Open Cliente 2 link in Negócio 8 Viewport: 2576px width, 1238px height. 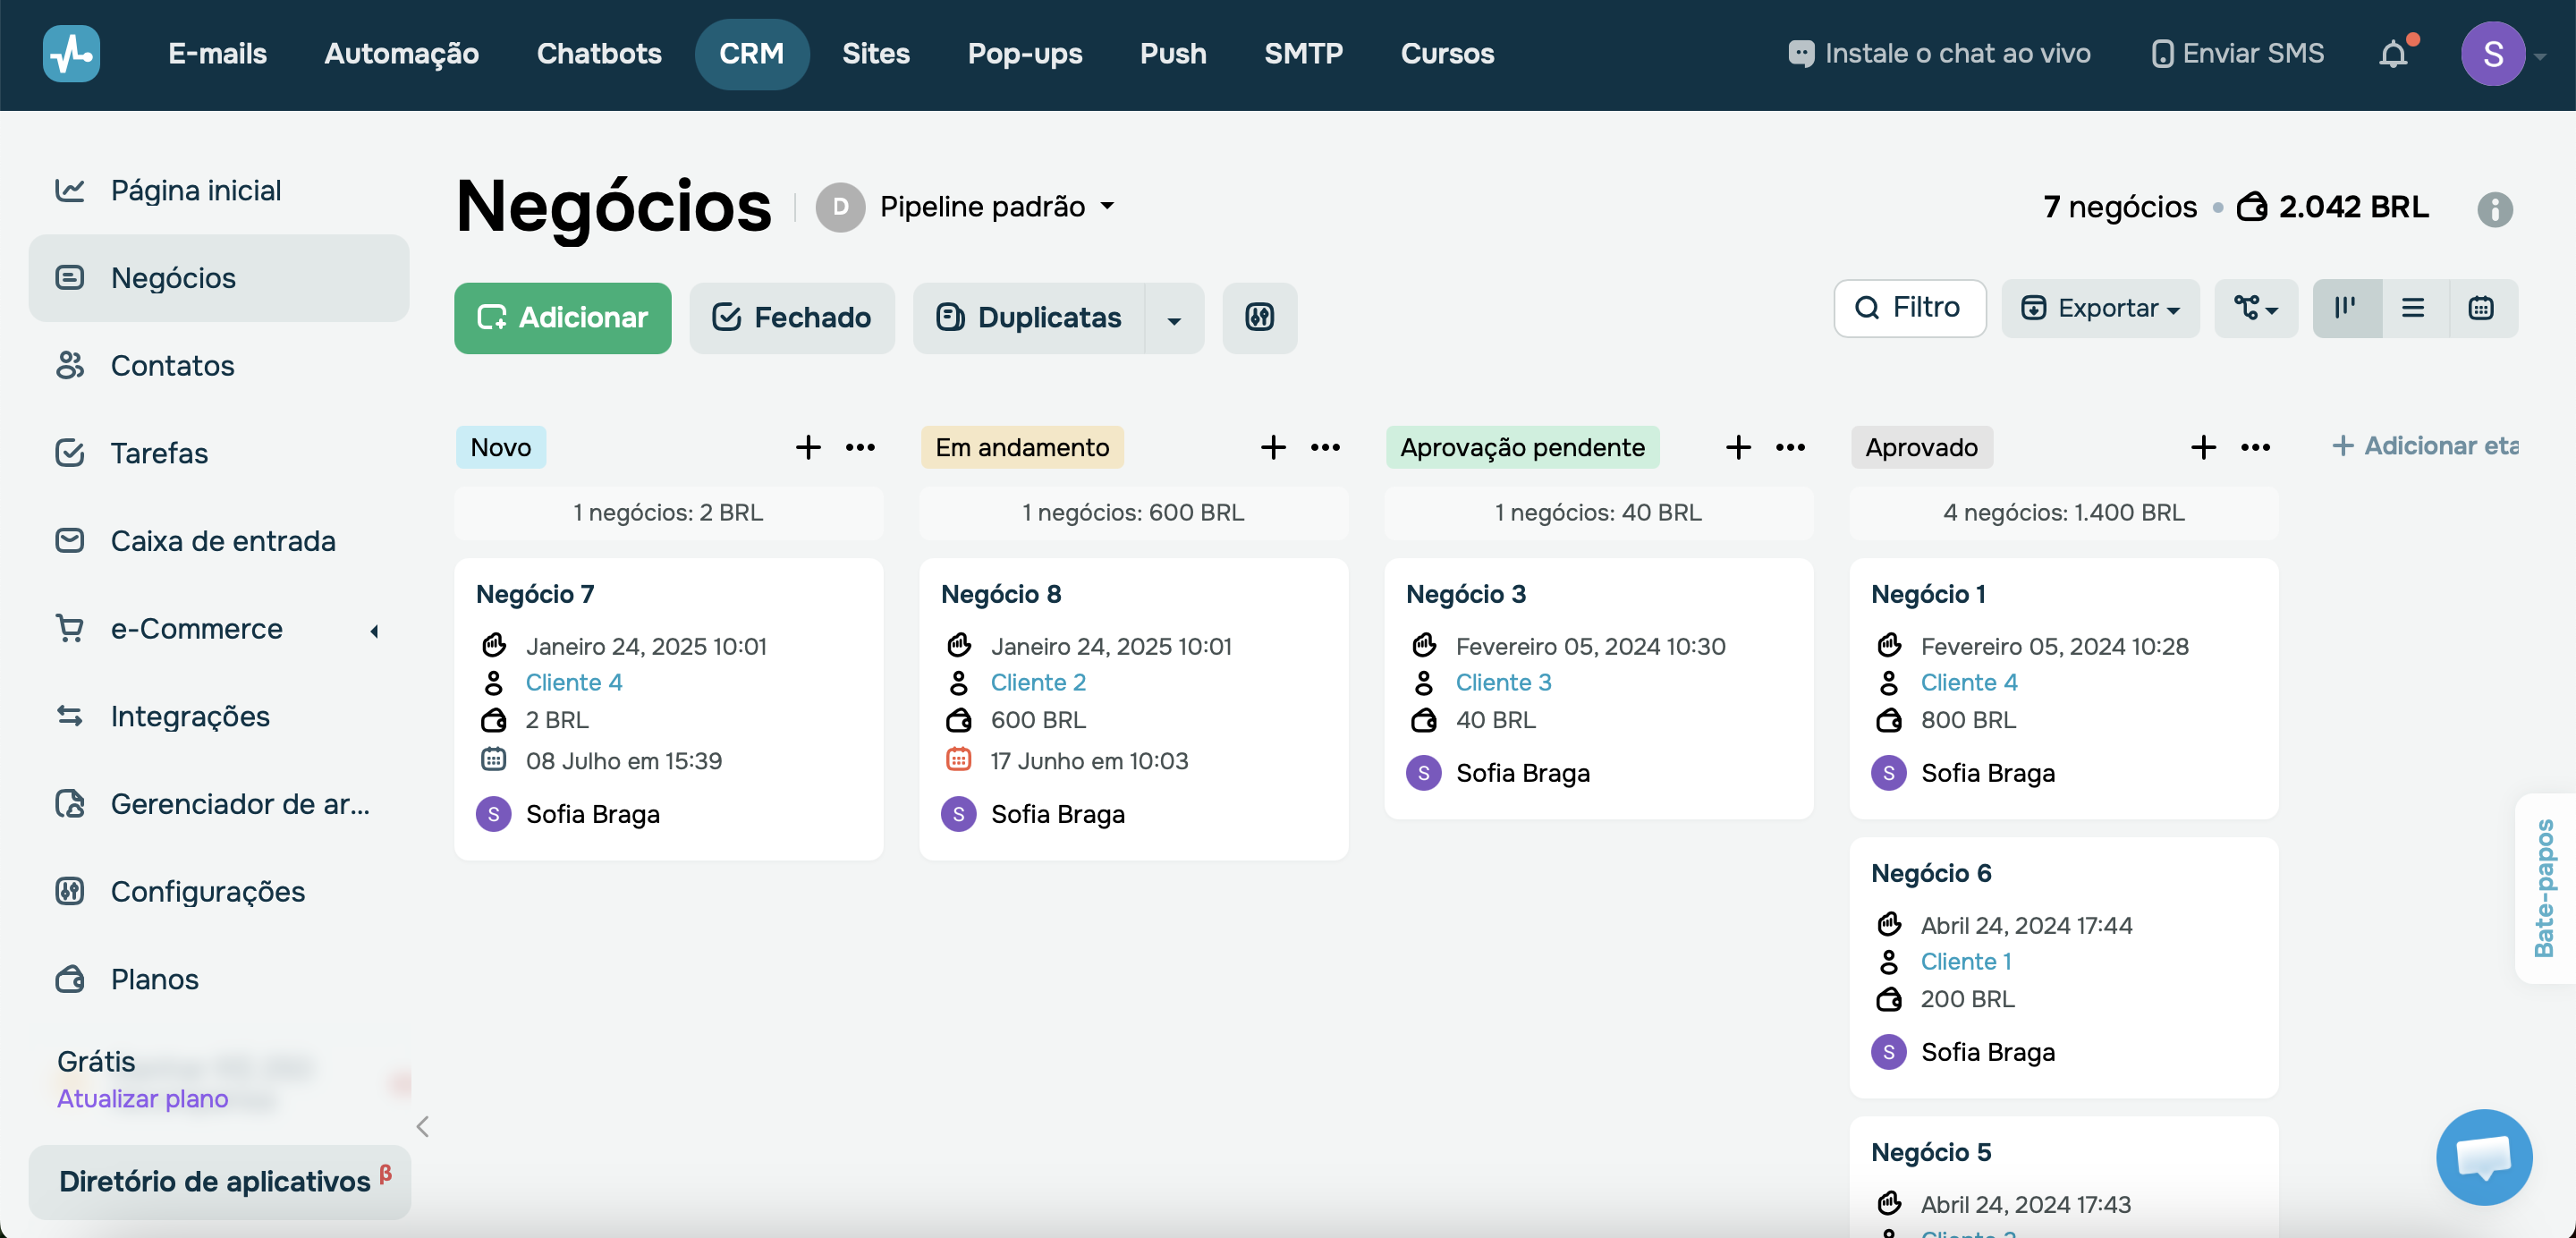[1038, 682]
